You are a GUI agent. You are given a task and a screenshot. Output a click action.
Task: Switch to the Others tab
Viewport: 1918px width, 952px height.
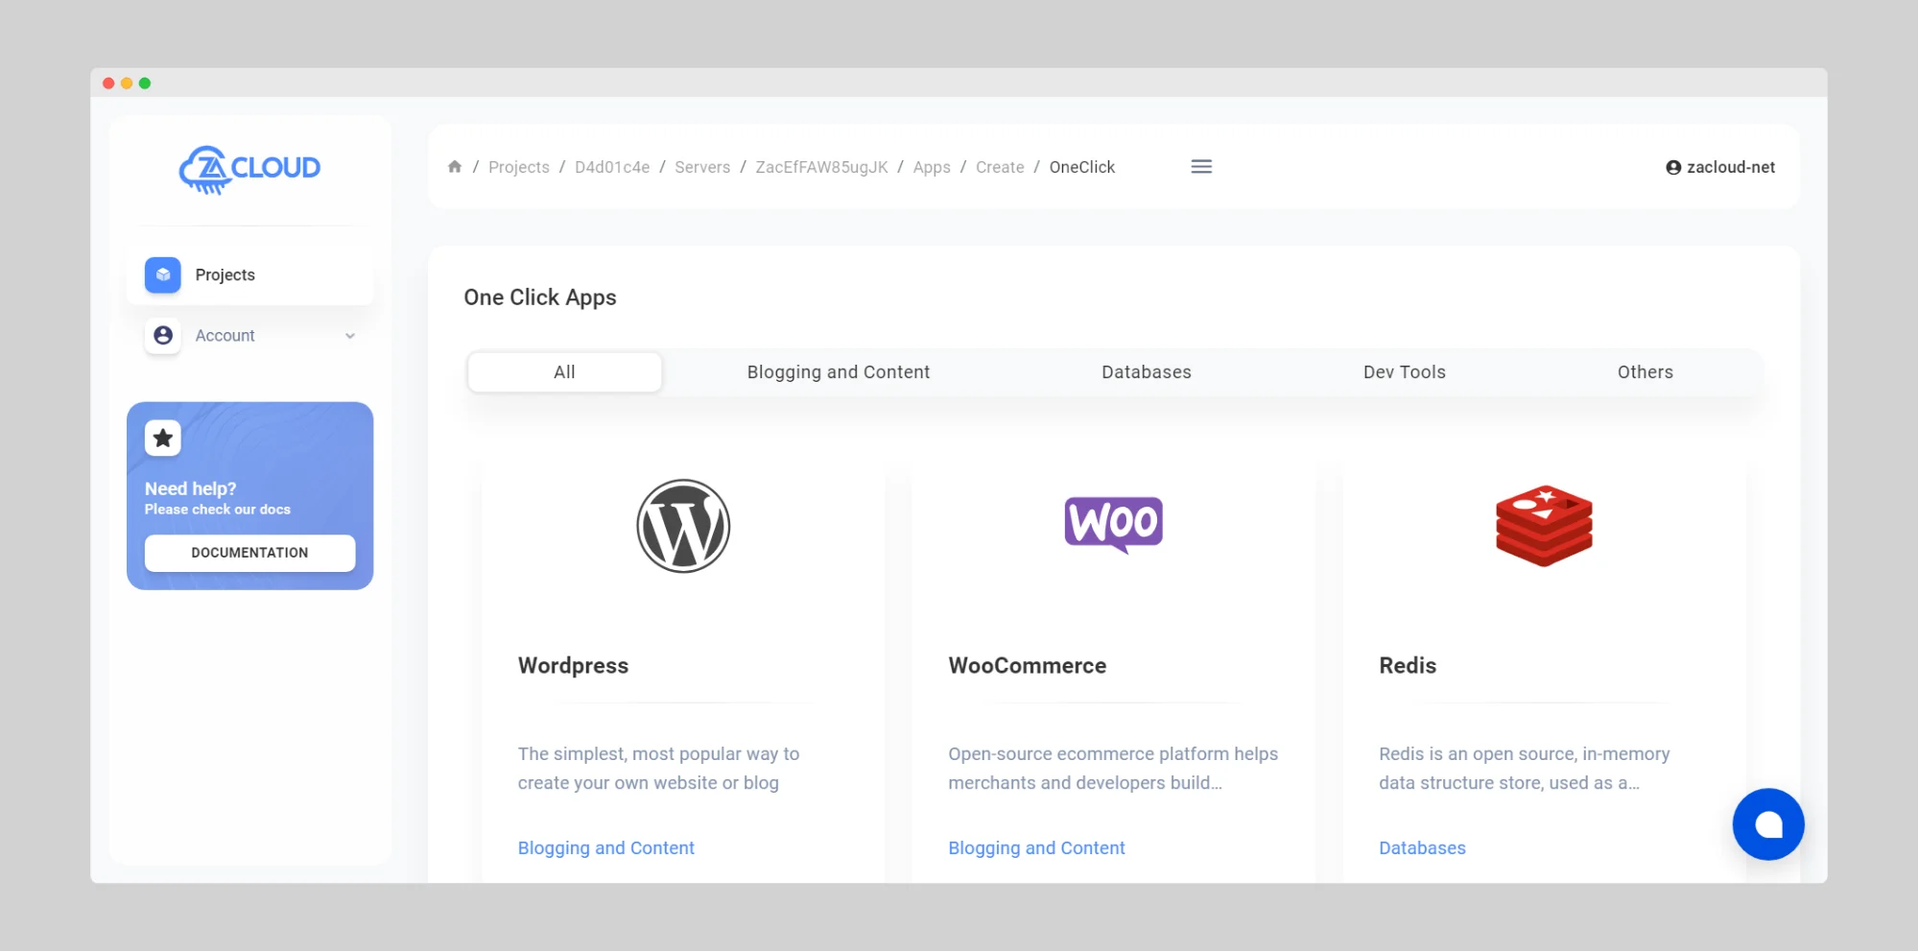pyautogui.click(x=1645, y=371)
